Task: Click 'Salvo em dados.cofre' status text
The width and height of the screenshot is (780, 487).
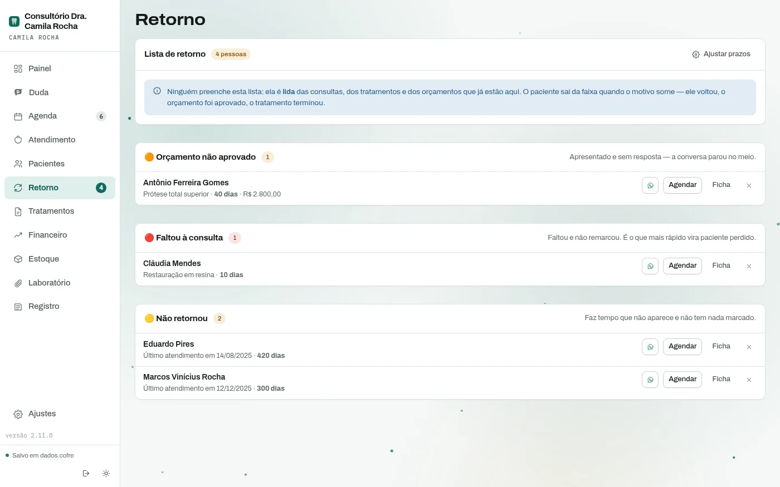Action: point(43,455)
